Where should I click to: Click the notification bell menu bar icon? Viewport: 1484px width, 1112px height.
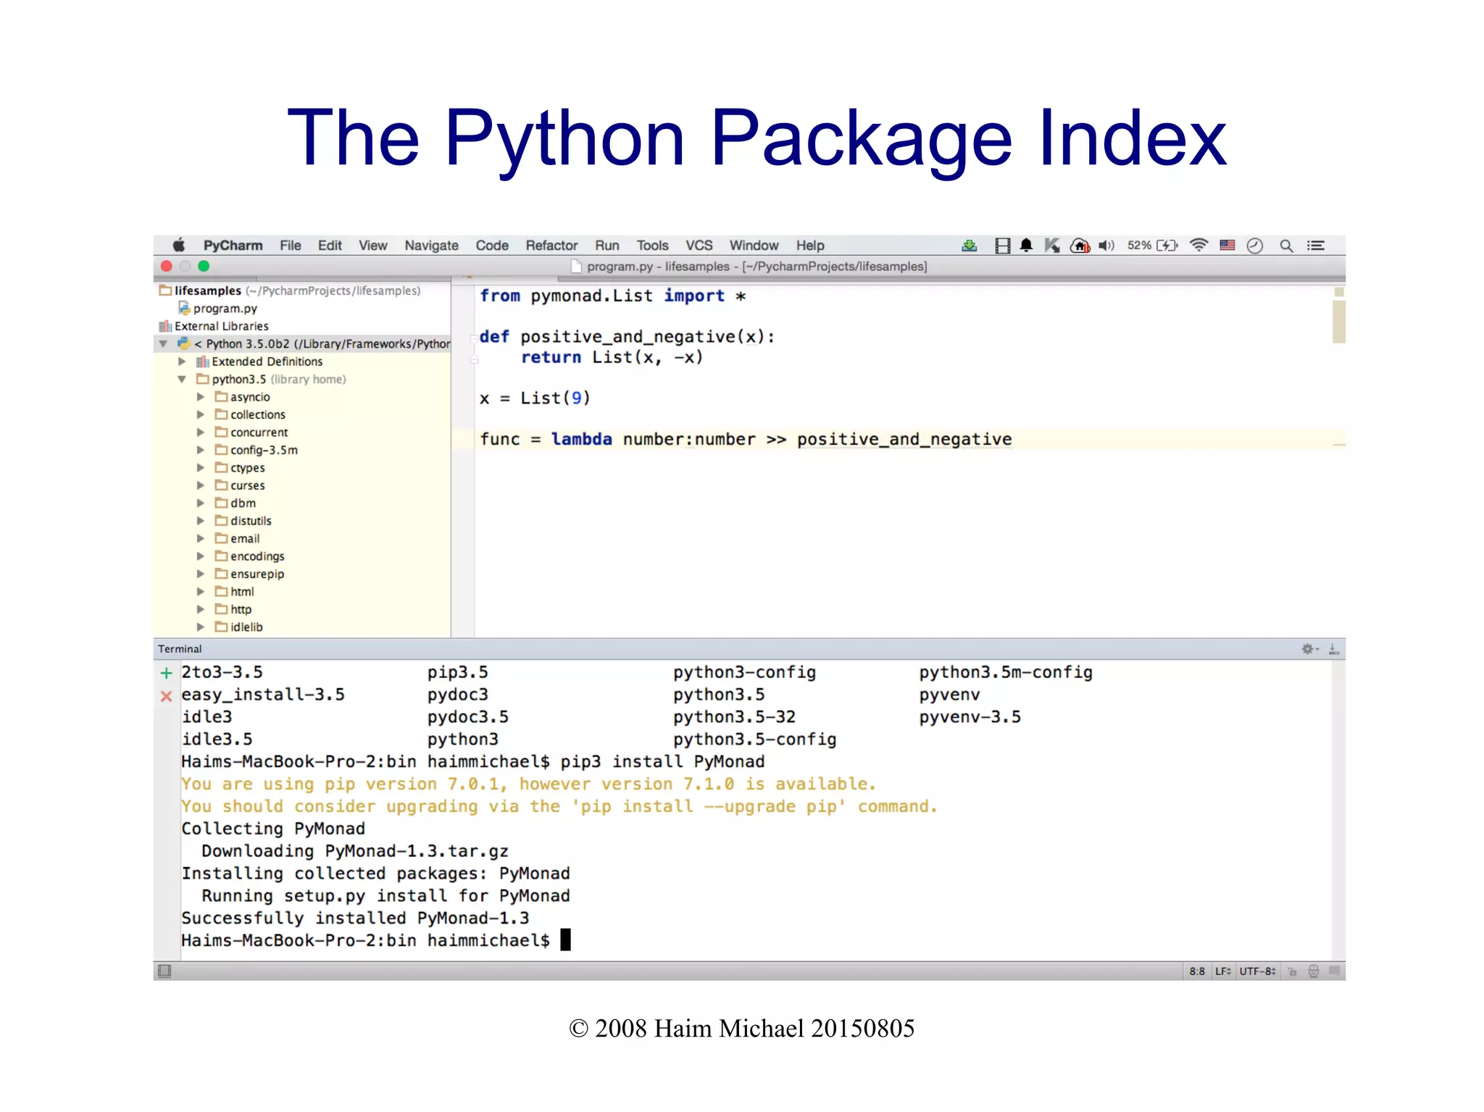pyautogui.click(x=1026, y=246)
